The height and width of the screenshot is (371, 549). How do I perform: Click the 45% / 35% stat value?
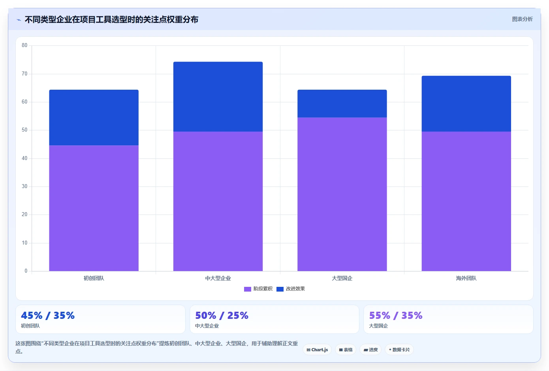coord(48,315)
